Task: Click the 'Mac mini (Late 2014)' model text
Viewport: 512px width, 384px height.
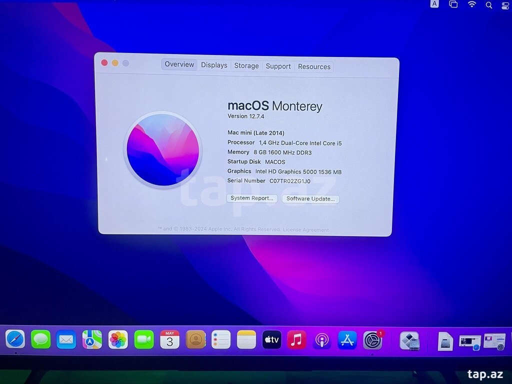Action: coord(256,133)
